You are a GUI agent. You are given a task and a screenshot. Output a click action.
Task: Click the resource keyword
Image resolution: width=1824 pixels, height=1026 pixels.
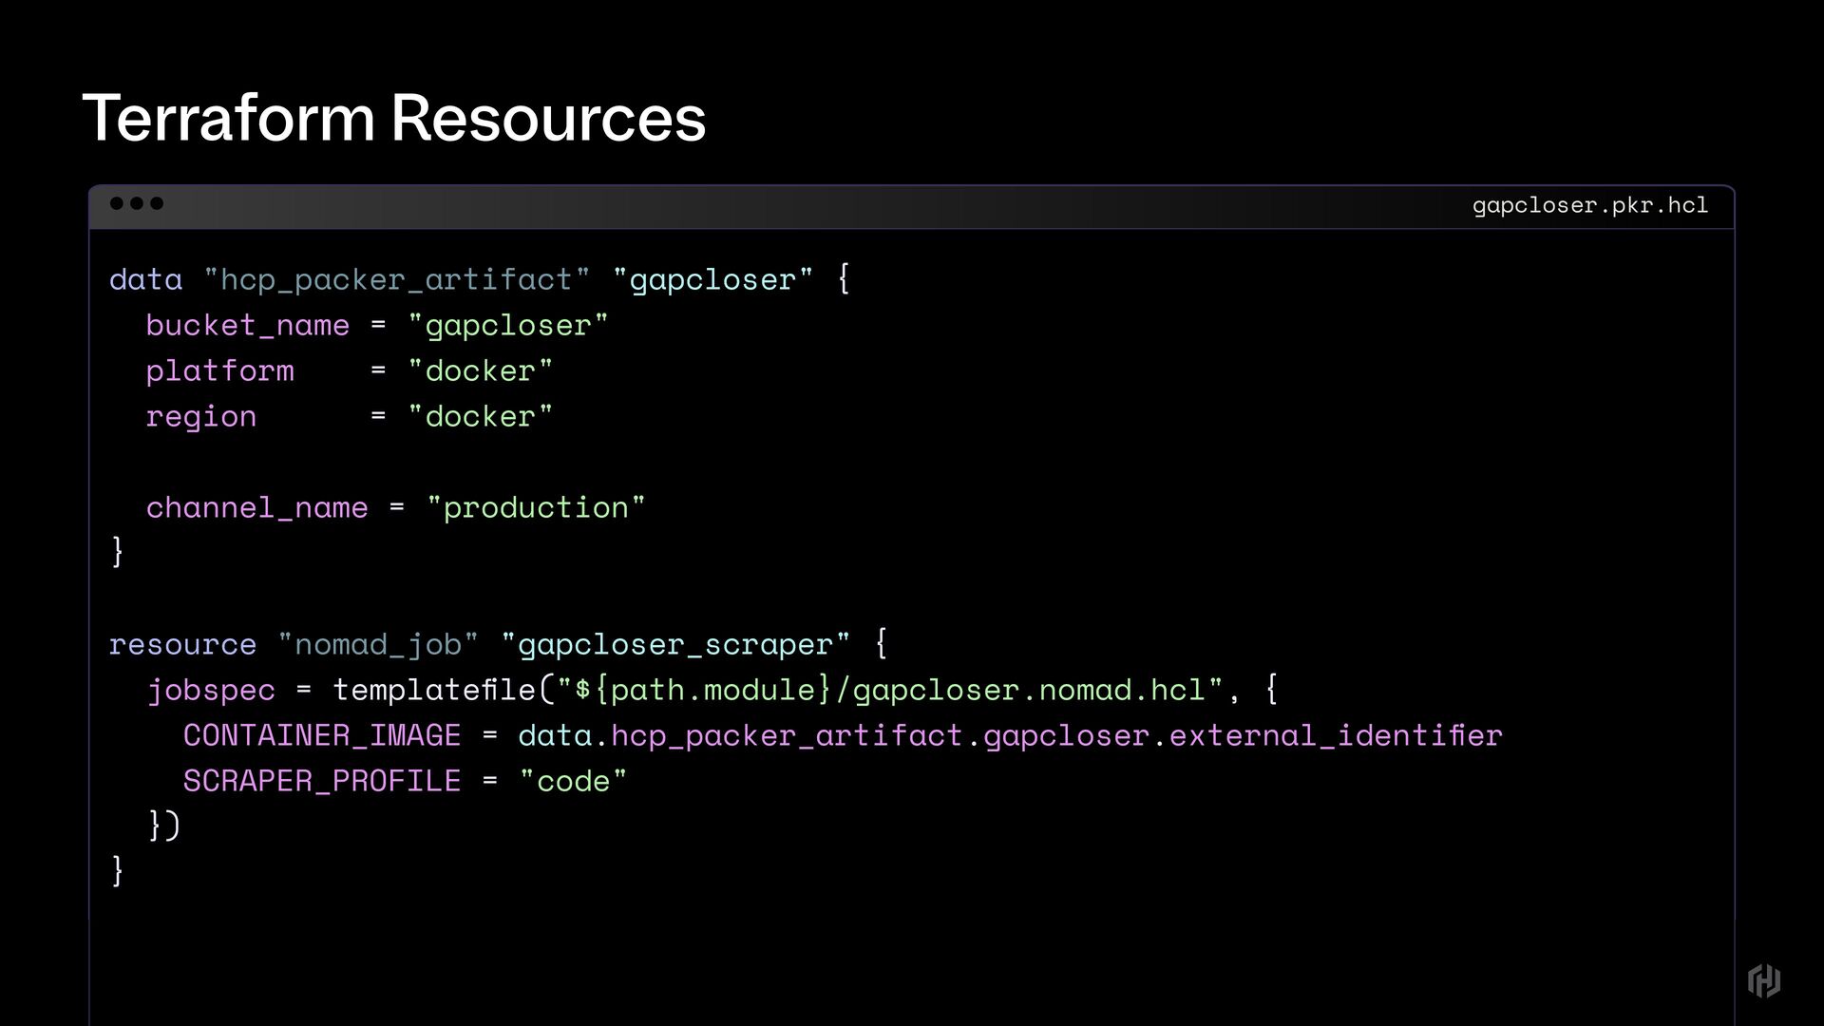[183, 645]
